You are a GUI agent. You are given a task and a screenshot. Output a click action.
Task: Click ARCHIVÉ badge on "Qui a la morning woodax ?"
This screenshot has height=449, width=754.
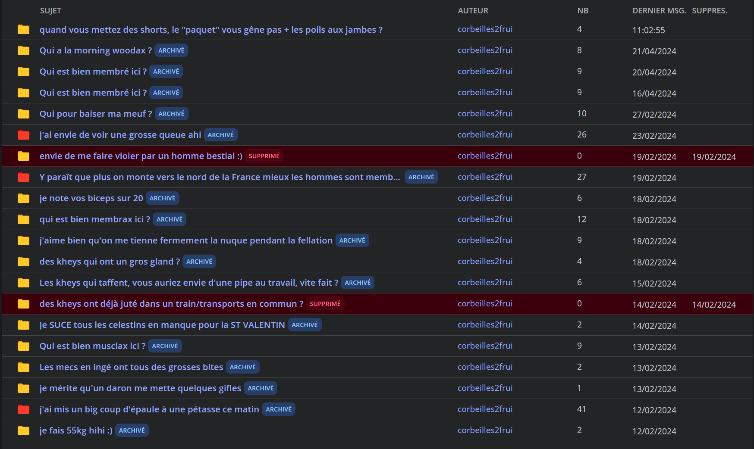pos(171,50)
